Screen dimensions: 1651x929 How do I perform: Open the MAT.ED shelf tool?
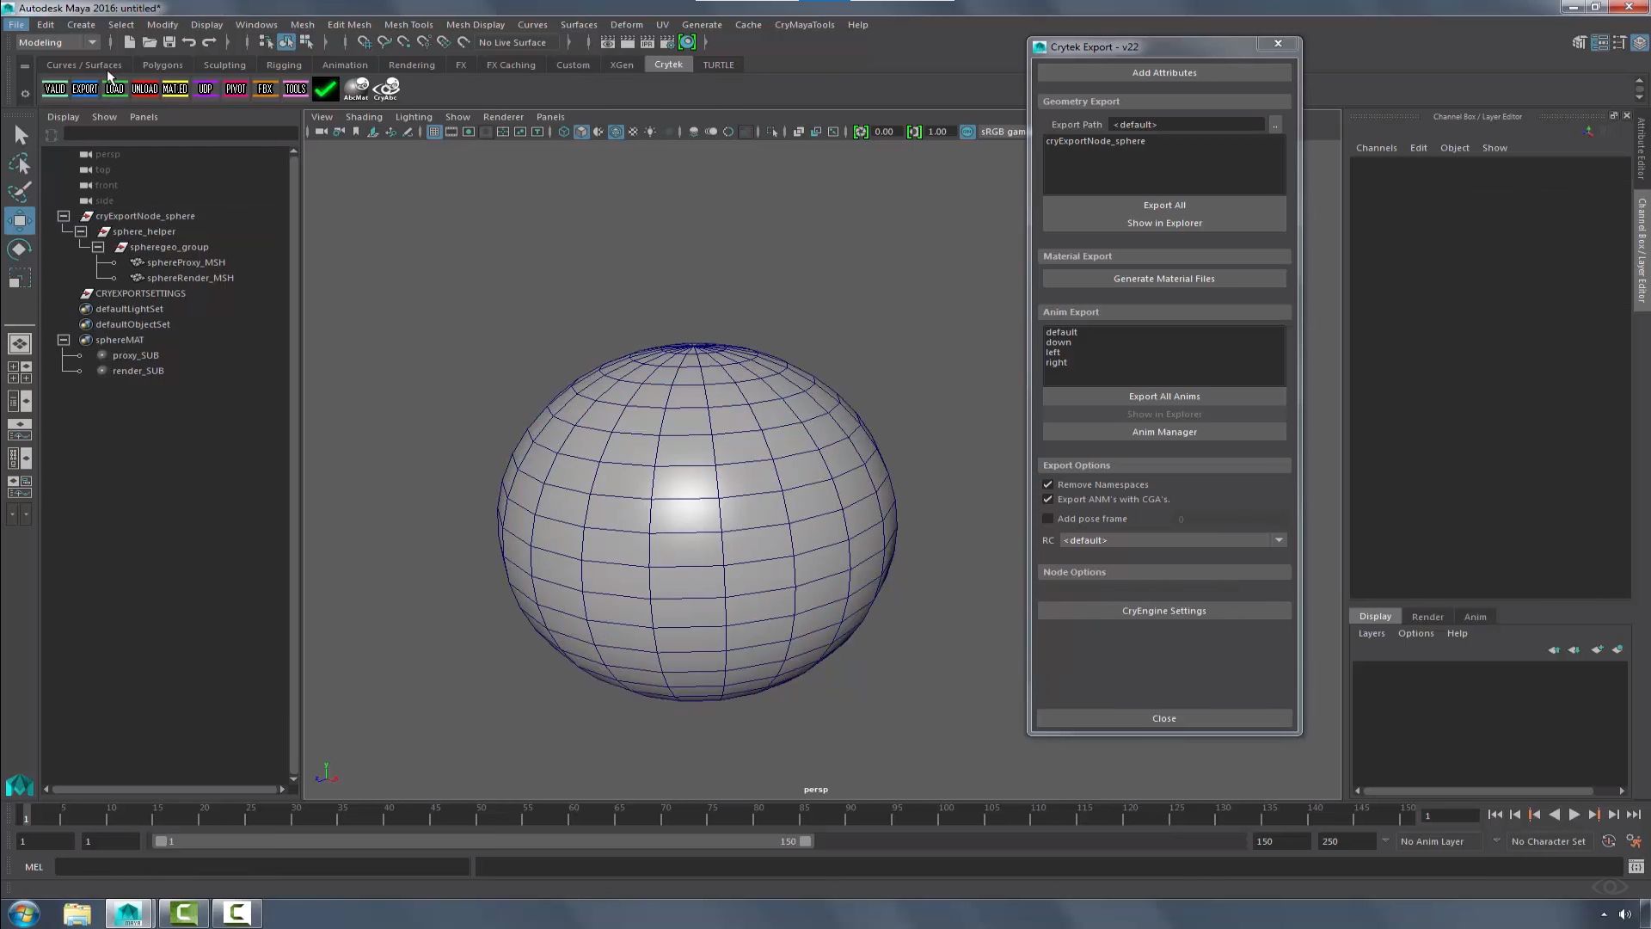tap(175, 89)
